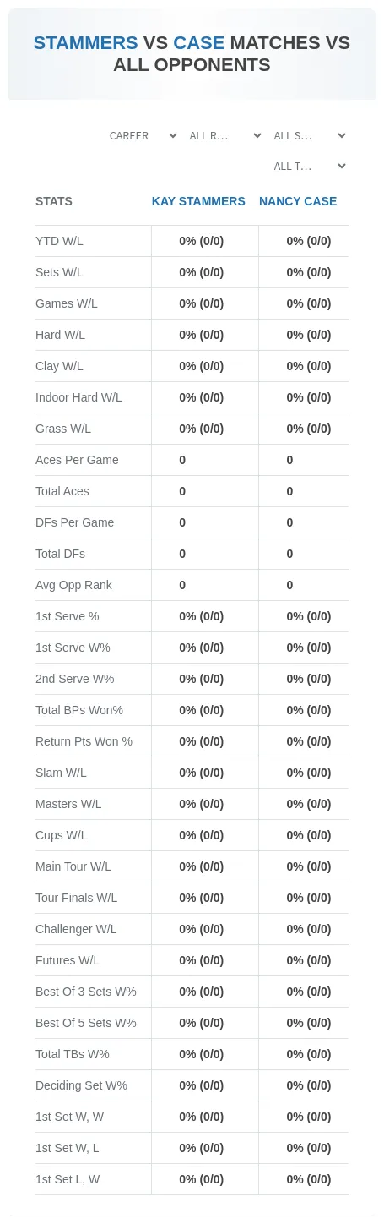
Task: Open the Nancy Case column header link
Action: (298, 201)
